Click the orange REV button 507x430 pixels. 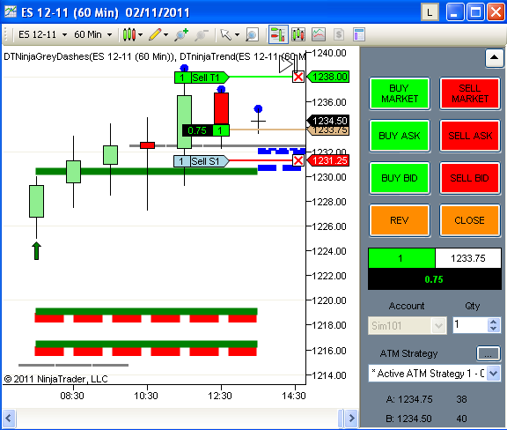(400, 220)
